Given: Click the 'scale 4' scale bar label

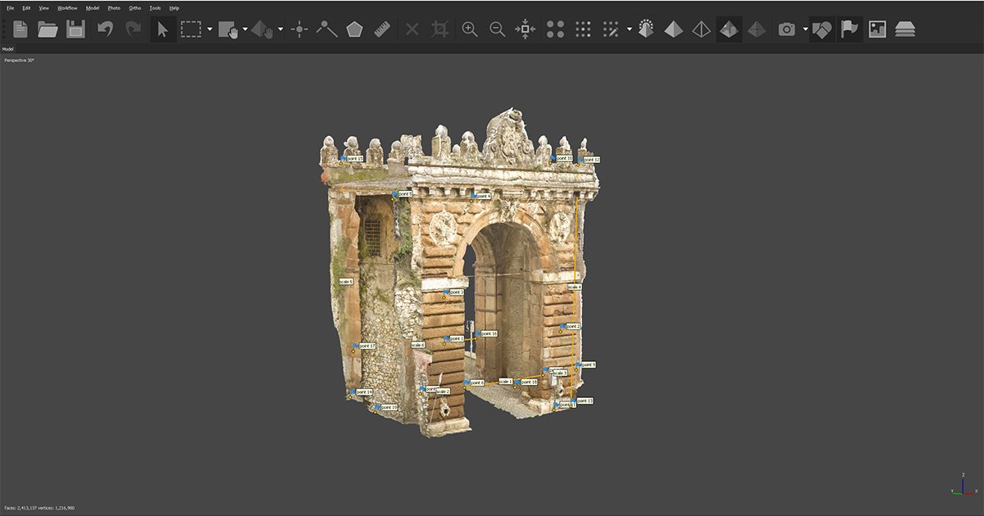Looking at the screenshot, I should coord(575,287).
